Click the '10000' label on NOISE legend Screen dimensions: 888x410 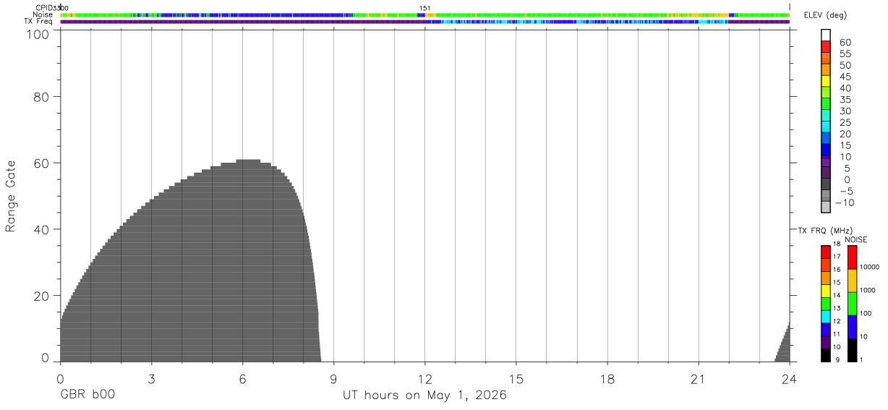pyautogui.click(x=871, y=267)
